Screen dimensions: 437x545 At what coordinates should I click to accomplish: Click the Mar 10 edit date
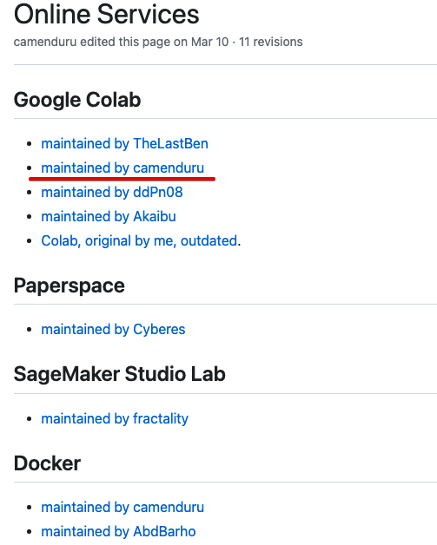click(209, 42)
